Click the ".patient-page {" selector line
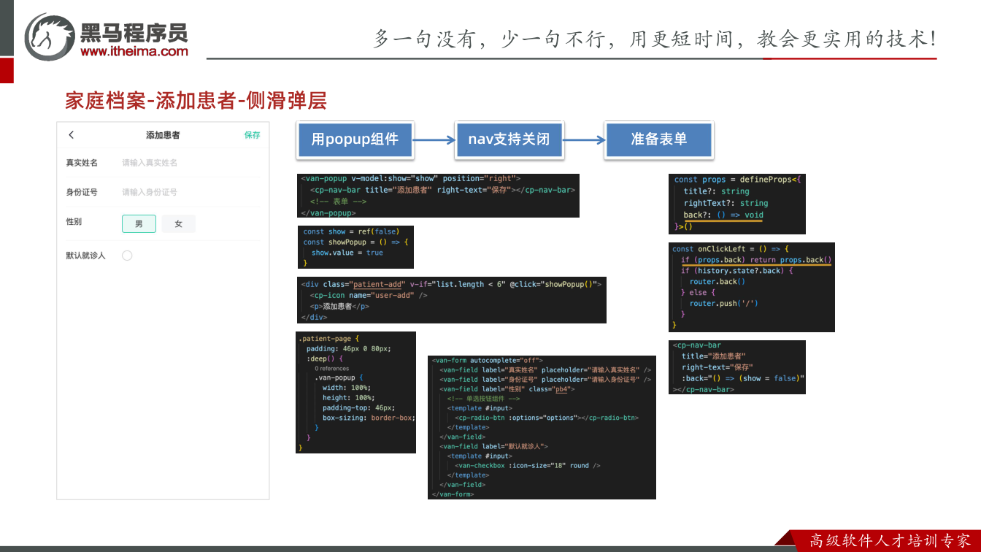 tap(328, 339)
